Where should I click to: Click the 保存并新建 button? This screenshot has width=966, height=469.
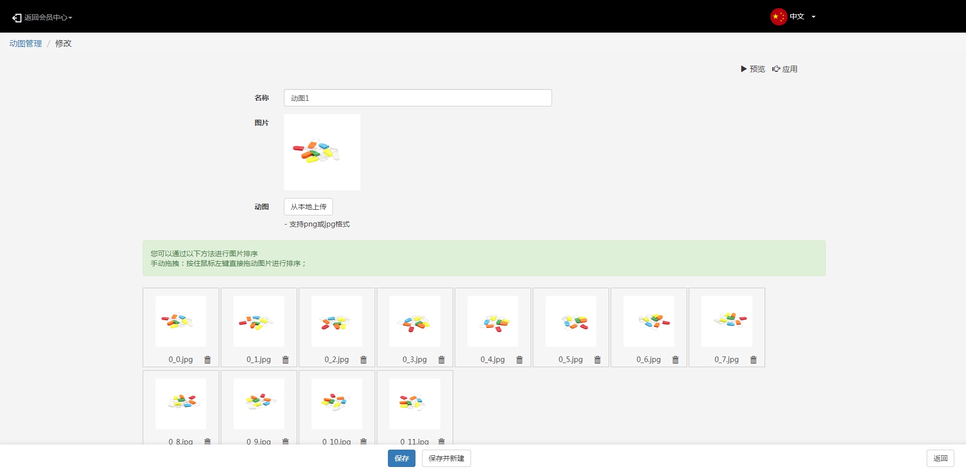(x=446, y=458)
